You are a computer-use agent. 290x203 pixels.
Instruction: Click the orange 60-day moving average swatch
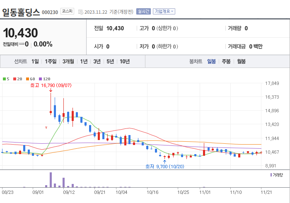27,79
